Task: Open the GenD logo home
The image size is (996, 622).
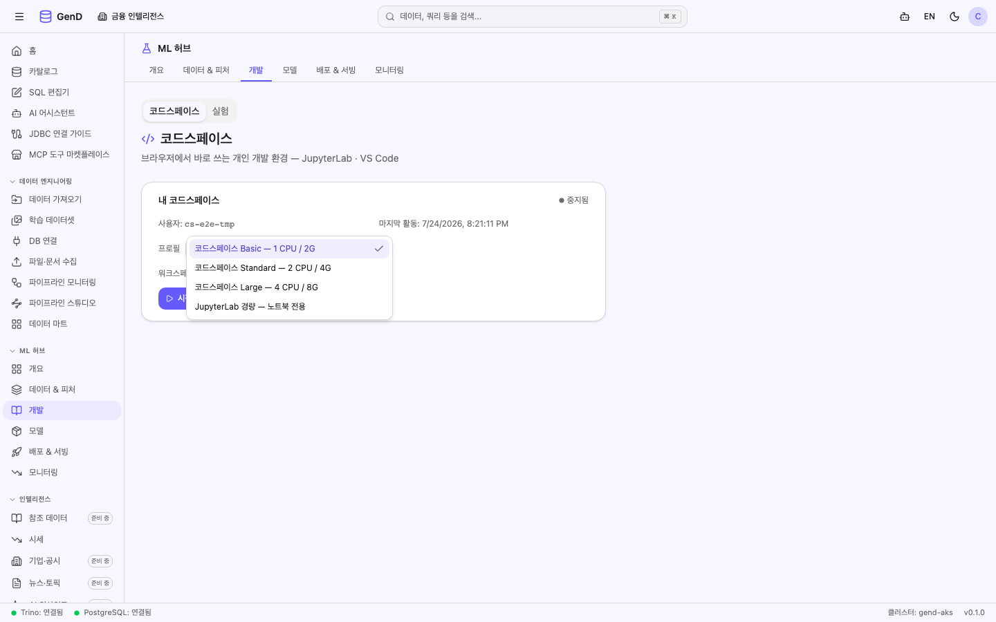Action: (61, 17)
